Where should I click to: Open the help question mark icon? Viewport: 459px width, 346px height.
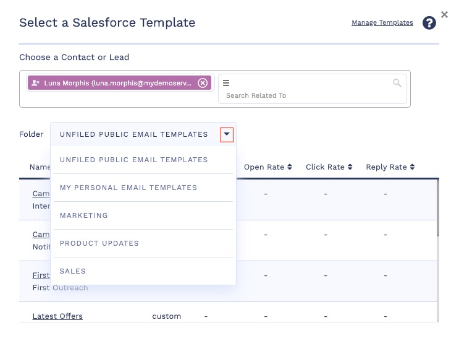coord(429,24)
